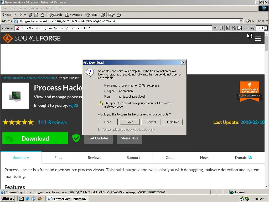This screenshot has width=269, height=202.
Task: Click the insecure lock icon beside sourceforge URL
Action: [x=18, y=28]
